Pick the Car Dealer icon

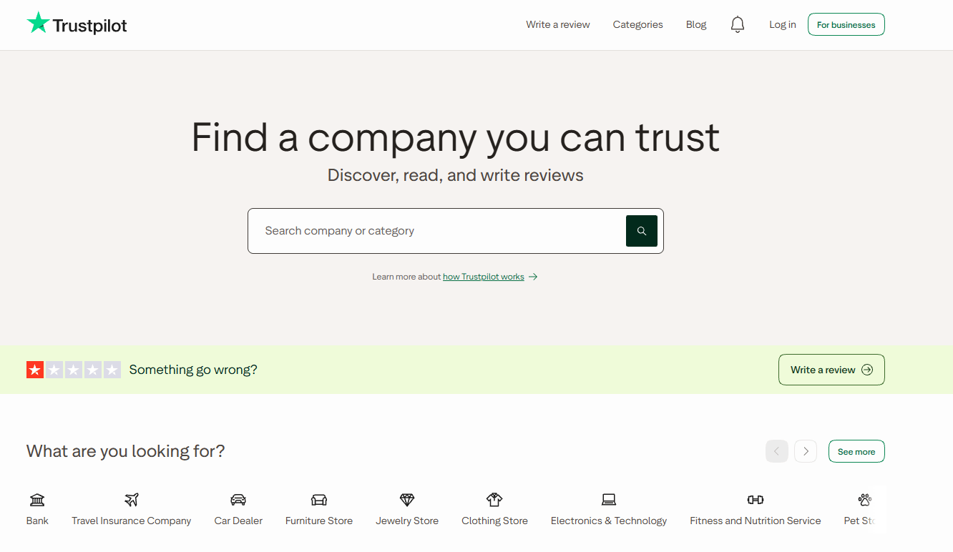(238, 500)
